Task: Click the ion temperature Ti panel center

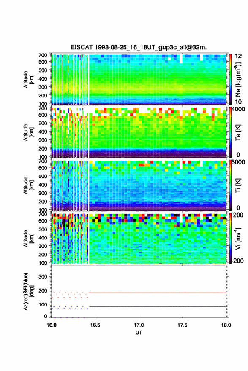Action: 139,185
